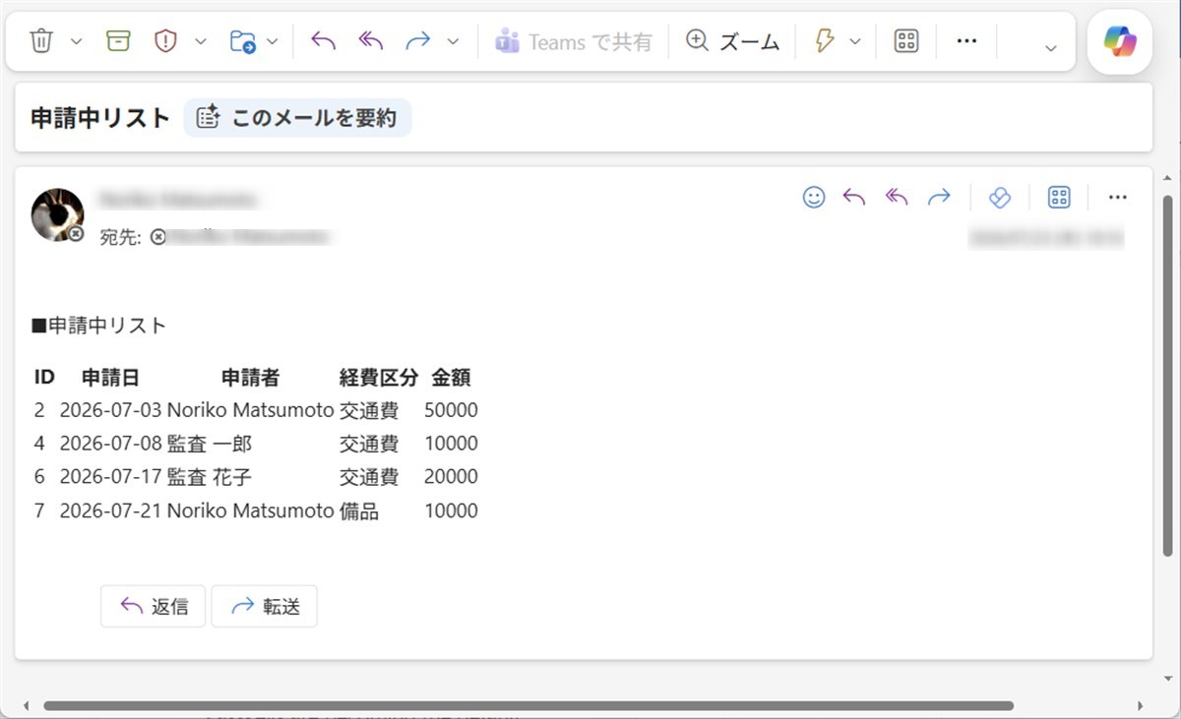Viewport: 1181px width, 719px height.
Task: Open the Delete options dropdown arrow
Action: 77,41
